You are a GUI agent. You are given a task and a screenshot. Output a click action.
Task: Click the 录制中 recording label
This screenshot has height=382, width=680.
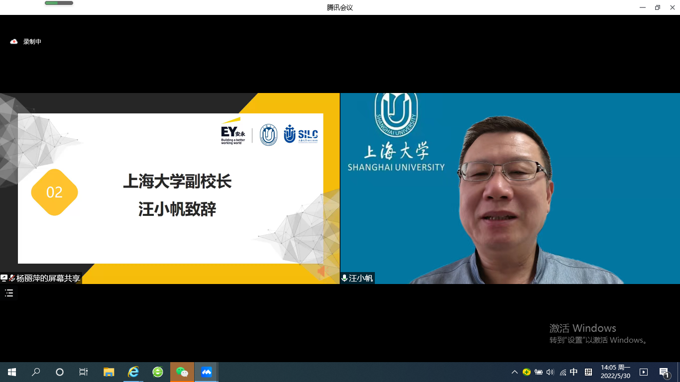pyautogui.click(x=32, y=42)
